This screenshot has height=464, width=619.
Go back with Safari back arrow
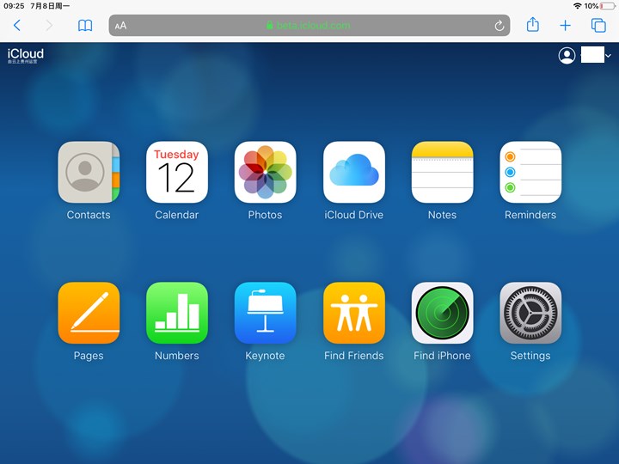[x=16, y=25]
